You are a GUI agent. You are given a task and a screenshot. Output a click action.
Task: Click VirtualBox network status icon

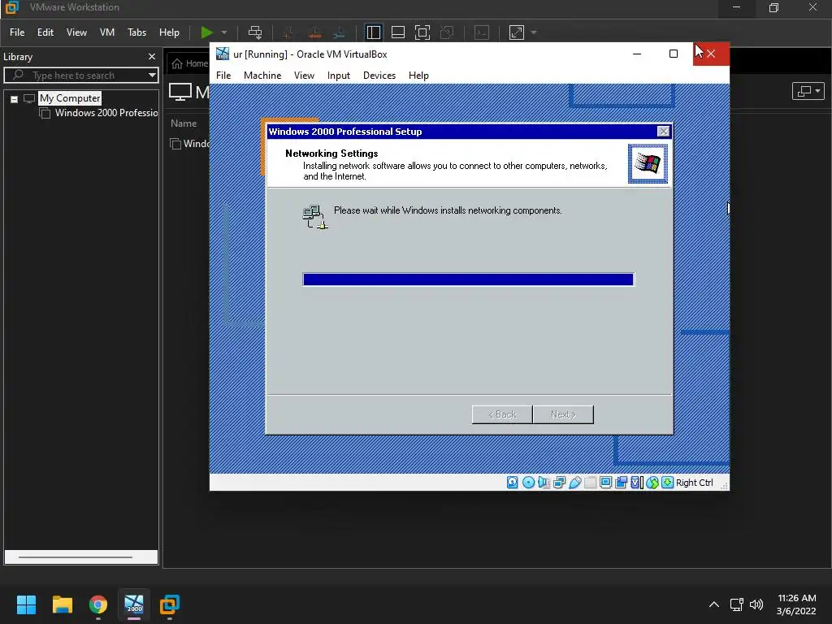pos(559,483)
